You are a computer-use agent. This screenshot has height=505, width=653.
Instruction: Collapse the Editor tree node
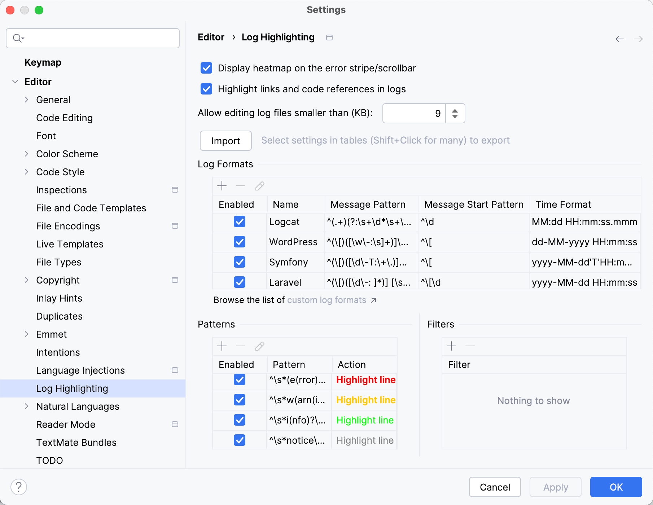coord(15,82)
